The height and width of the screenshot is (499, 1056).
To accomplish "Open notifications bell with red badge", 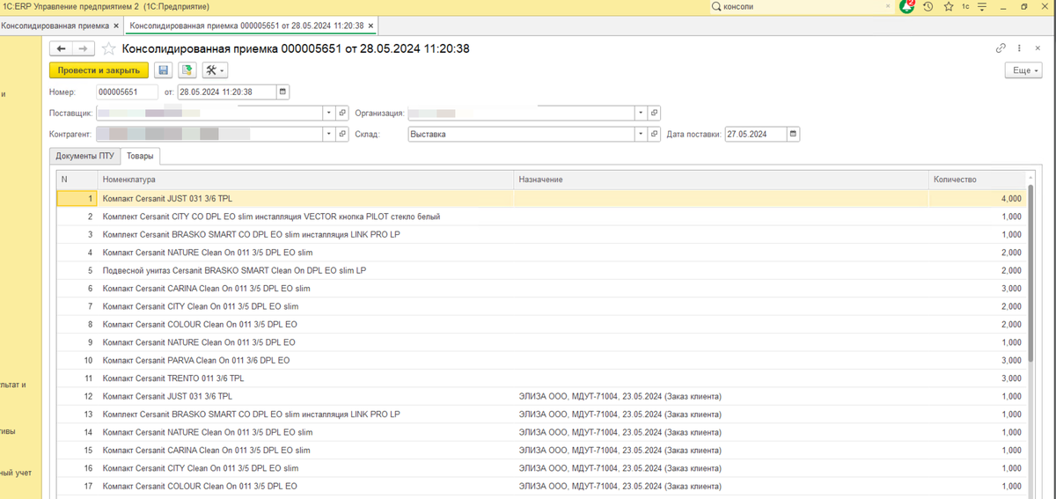I will 906,6.
